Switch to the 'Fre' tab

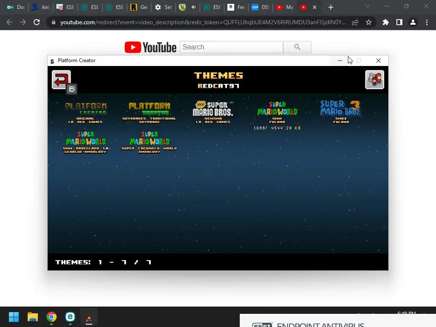pos(236,7)
